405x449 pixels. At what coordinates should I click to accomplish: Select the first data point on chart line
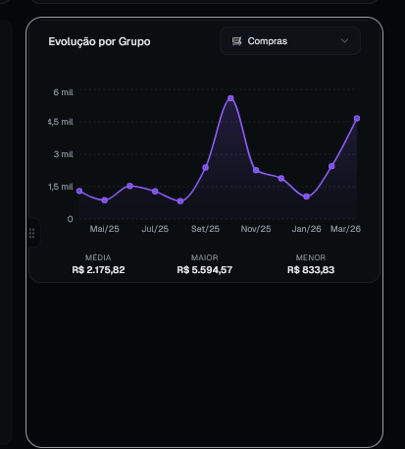(79, 191)
